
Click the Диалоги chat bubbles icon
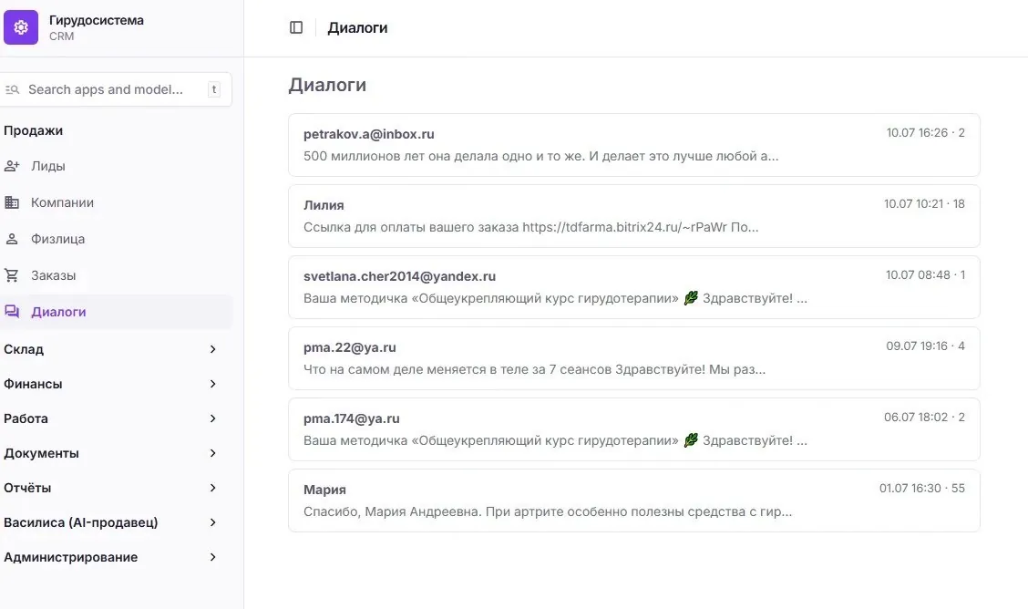(x=12, y=312)
